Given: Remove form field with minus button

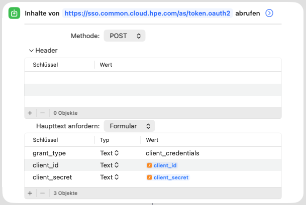Looking at the screenshot, I should pos(42,193).
